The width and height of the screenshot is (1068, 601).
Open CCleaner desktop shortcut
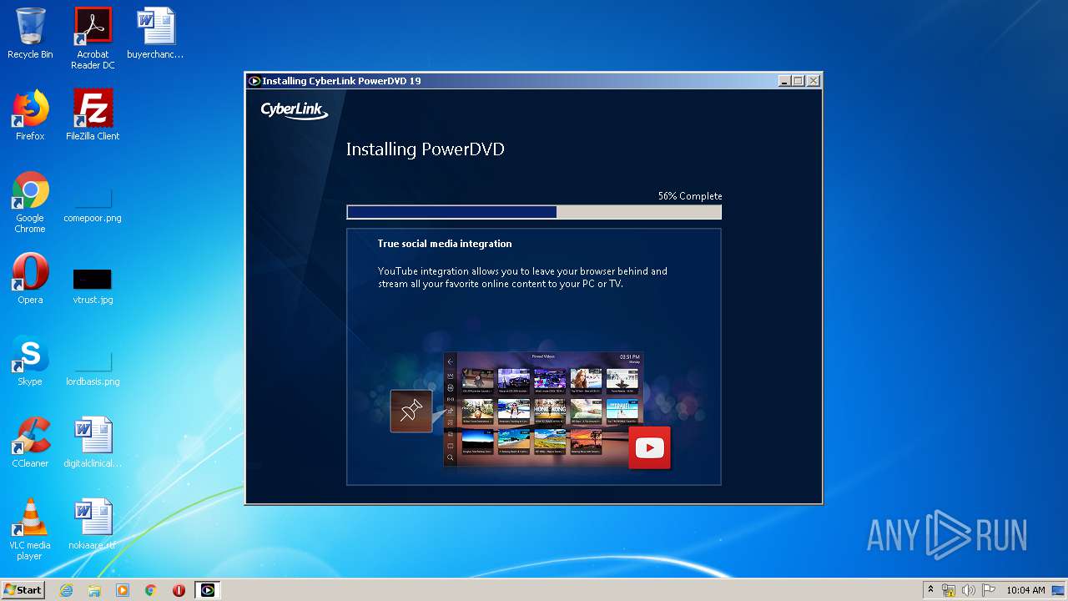[x=30, y=442]
